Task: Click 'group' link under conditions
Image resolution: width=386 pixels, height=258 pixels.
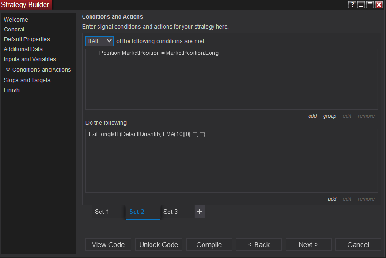Action: tap(330, 116)
